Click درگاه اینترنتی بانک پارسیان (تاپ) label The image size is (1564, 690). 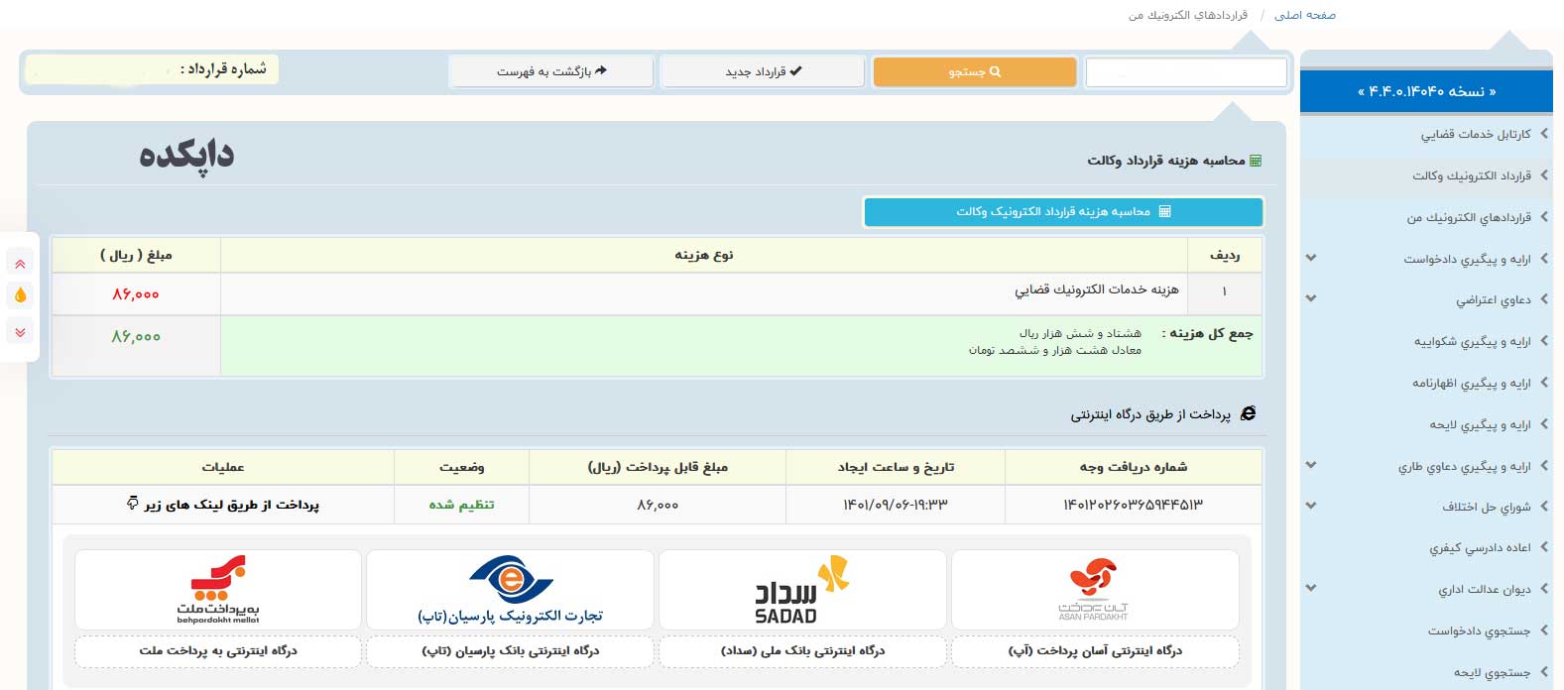point(510,651)
